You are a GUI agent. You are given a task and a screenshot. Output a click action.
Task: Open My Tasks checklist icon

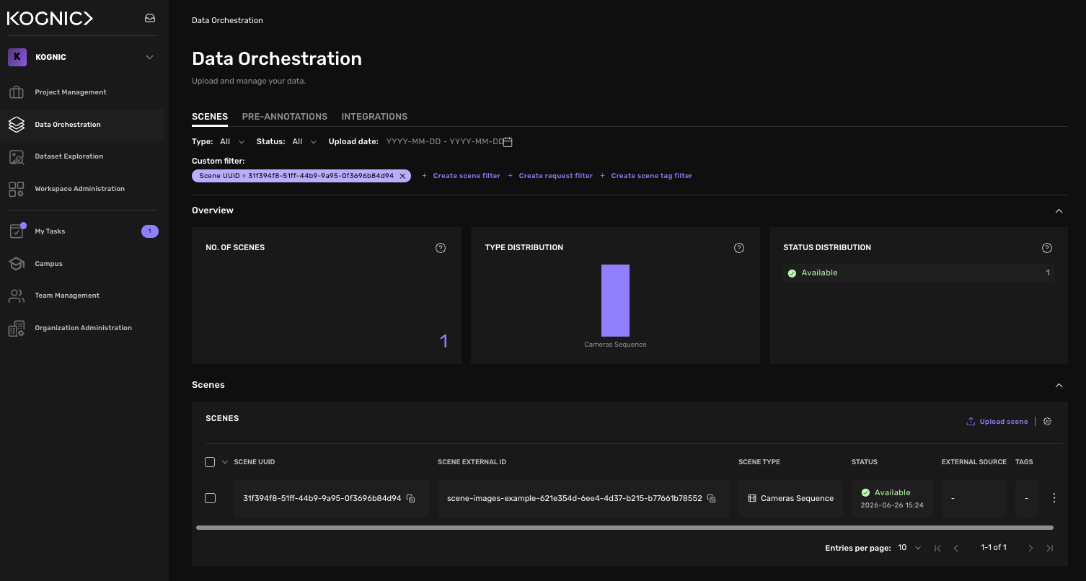(16, 231)
